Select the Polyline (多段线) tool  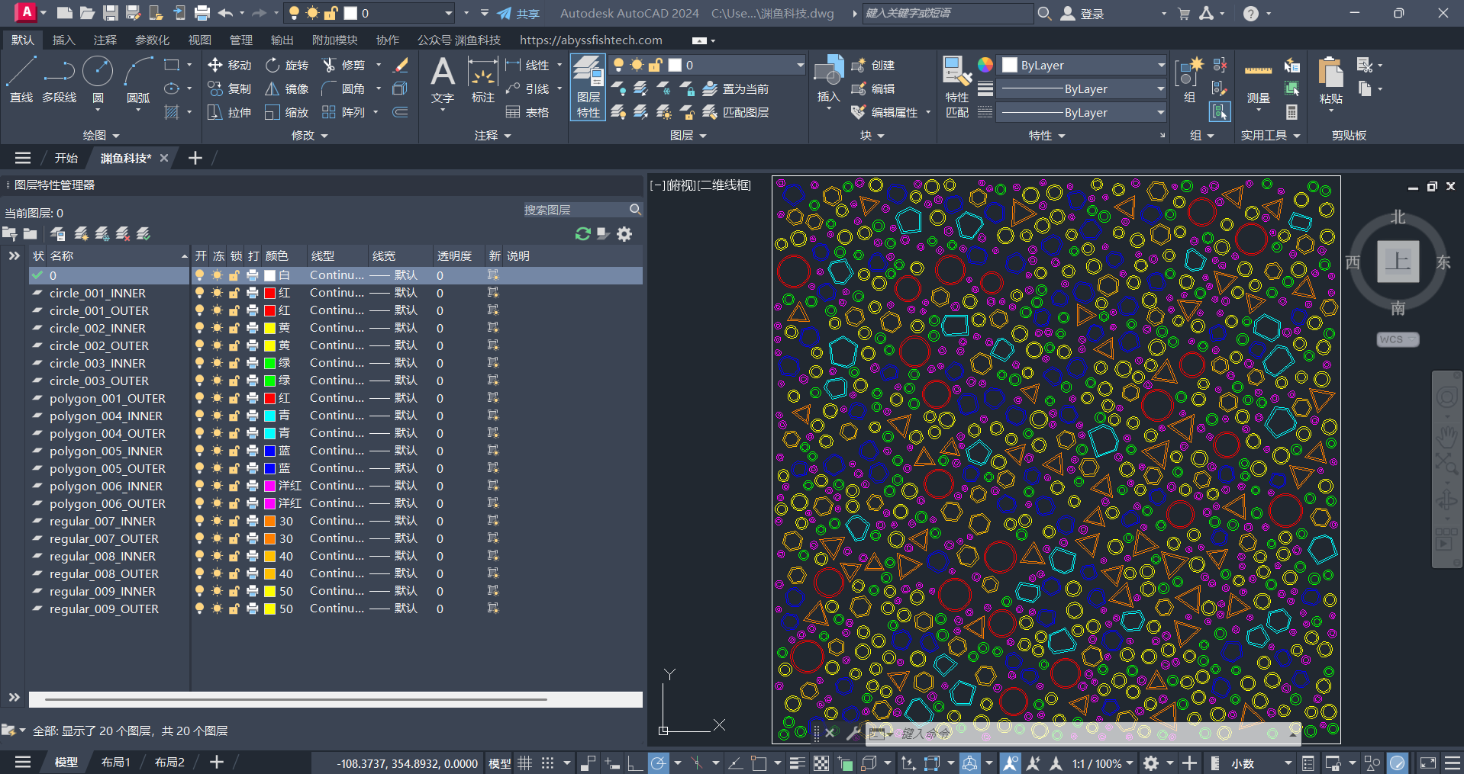(59, 79)
